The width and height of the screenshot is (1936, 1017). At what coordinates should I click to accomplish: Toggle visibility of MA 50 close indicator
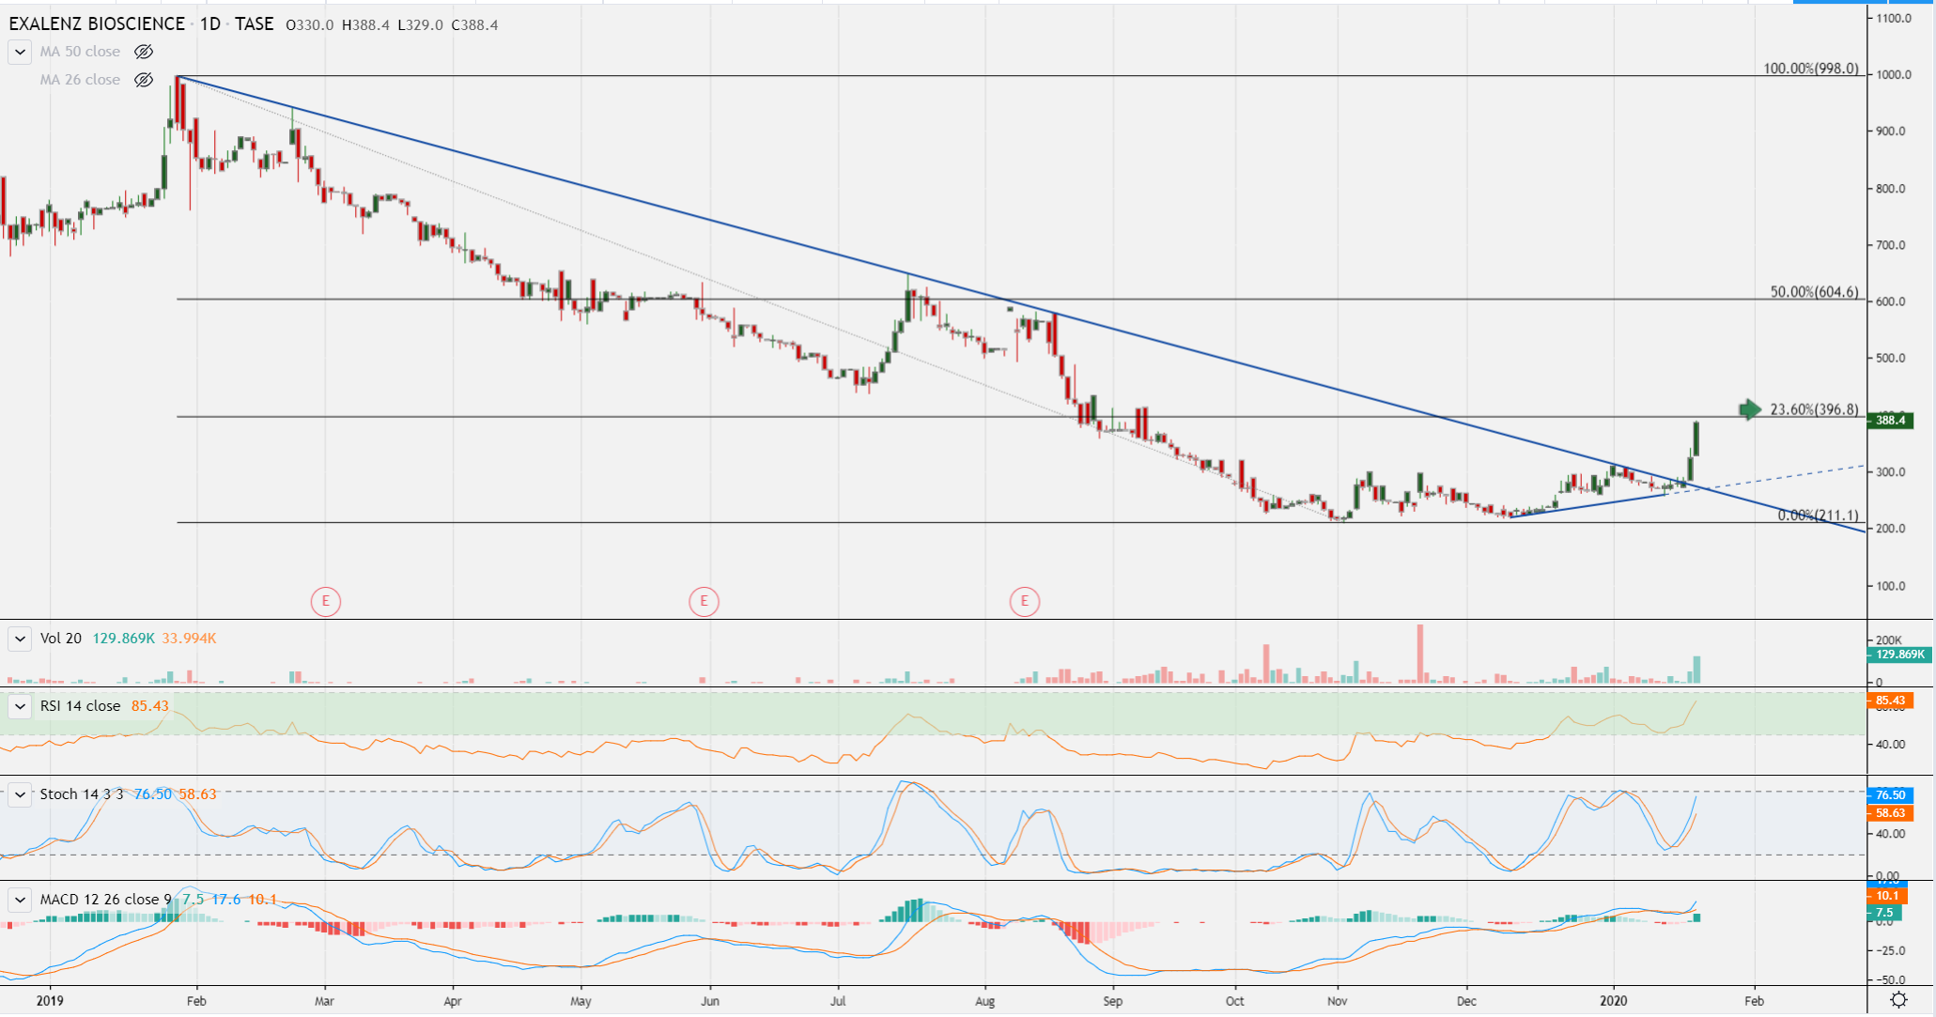pyautogui.click(x=144, y=52)
